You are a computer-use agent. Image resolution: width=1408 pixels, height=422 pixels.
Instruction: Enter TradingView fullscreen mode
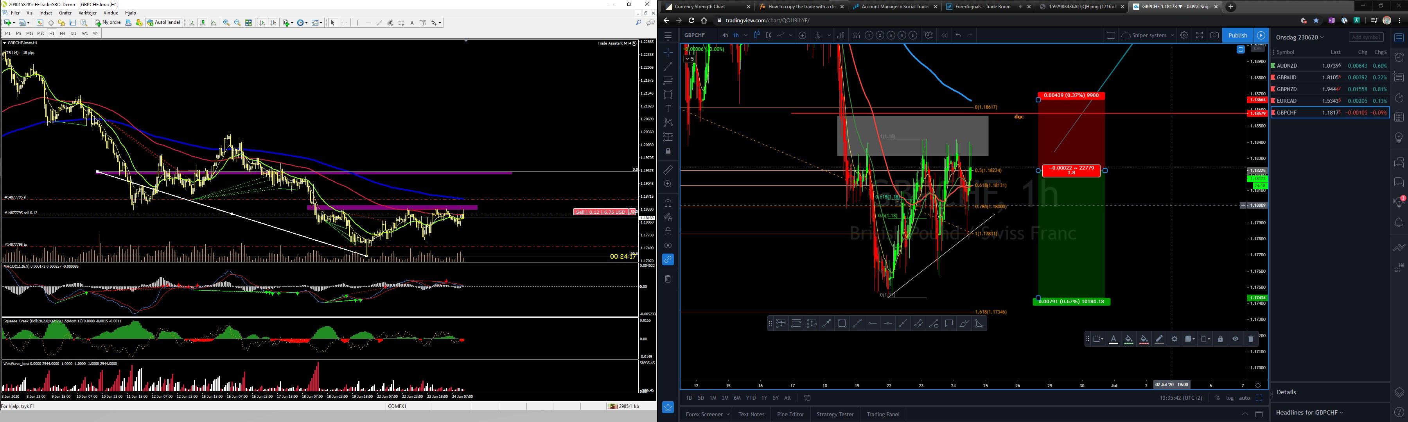pos(1199,36)
